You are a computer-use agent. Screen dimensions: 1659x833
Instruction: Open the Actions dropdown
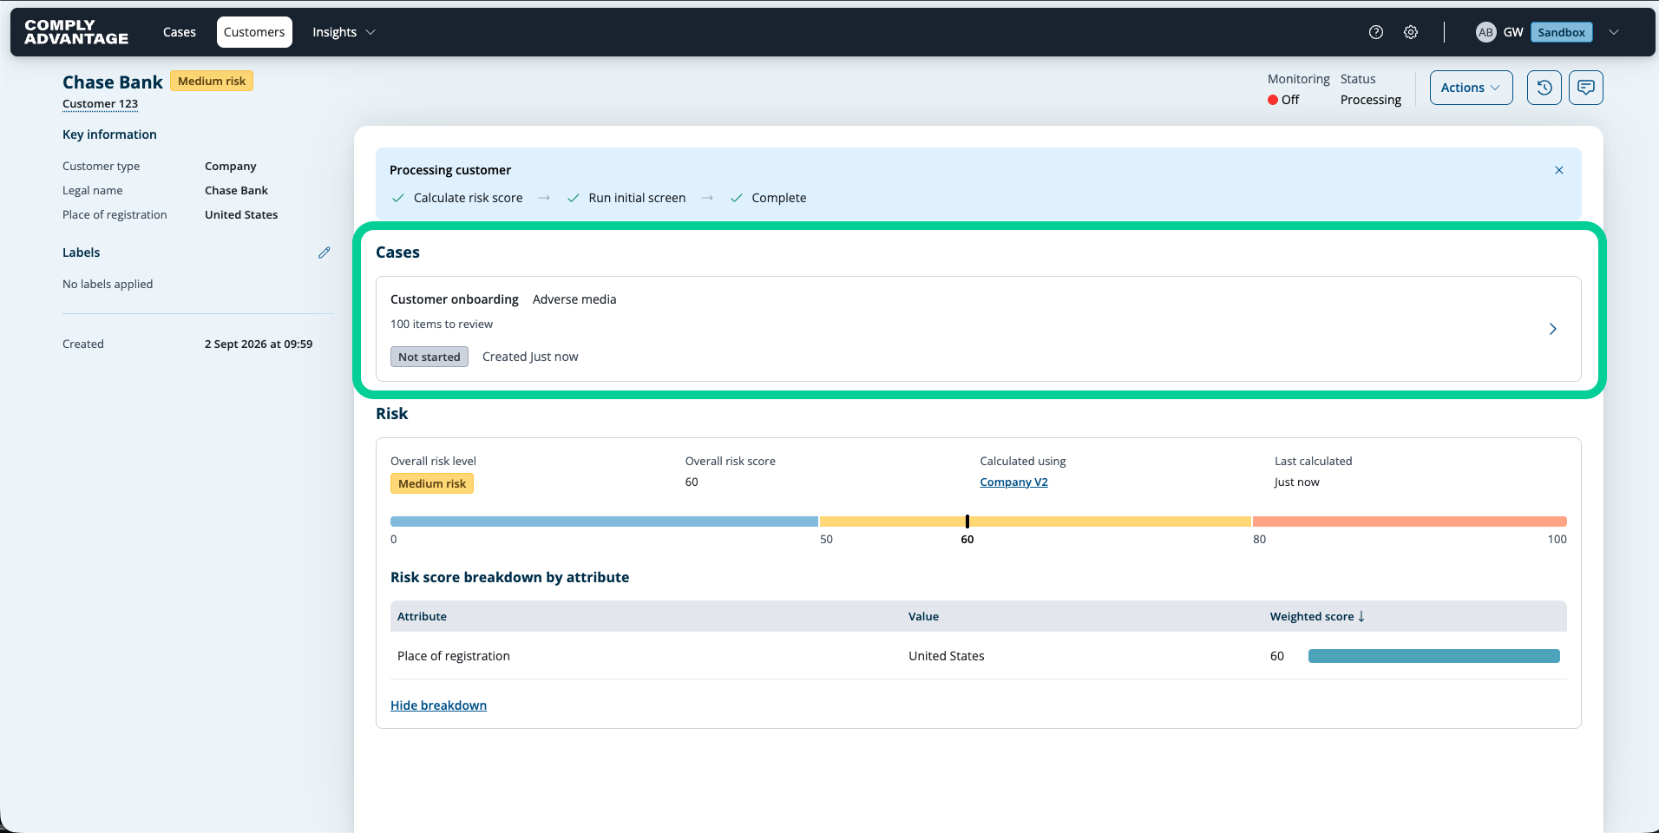1471,88
